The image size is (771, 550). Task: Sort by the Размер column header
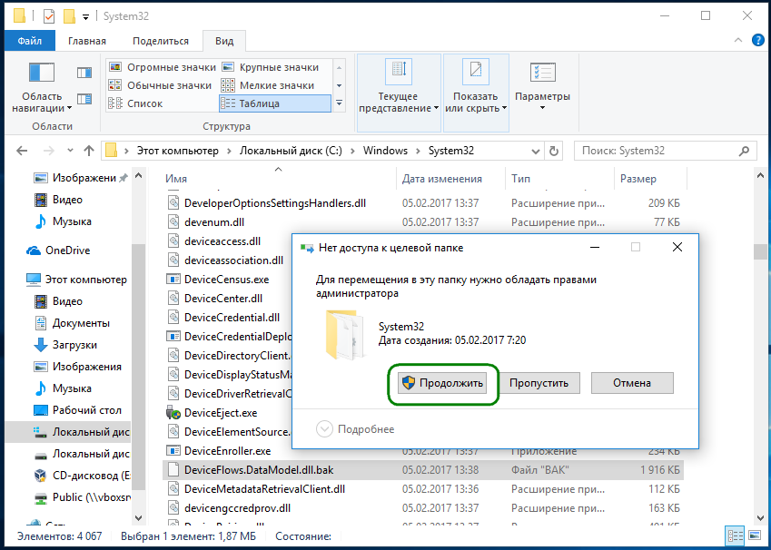tap(650, 179)
